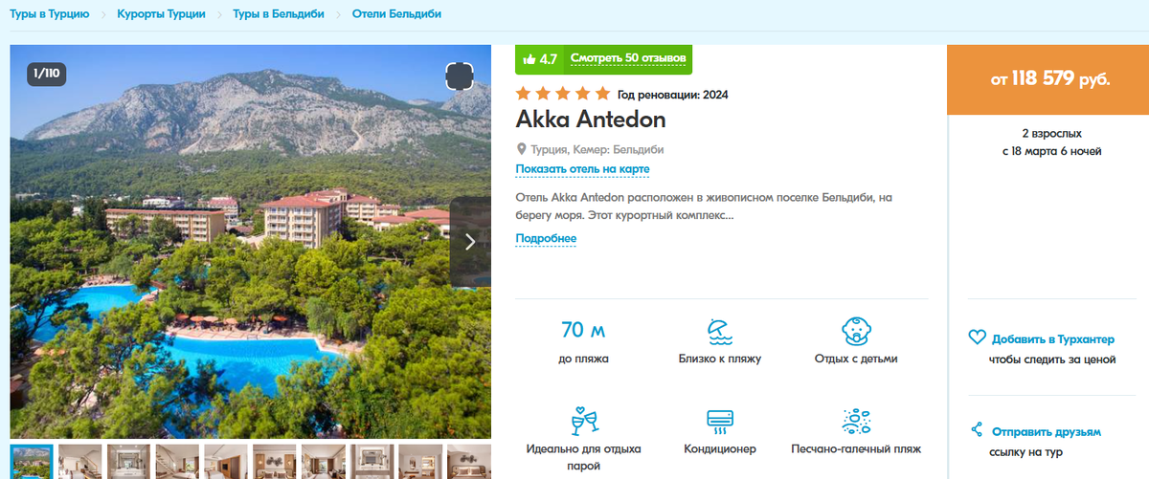The width and height of the screenshot is (1149, 479).
Task: Click the air conditioner icon above Кондиционер
Action: 719,421
